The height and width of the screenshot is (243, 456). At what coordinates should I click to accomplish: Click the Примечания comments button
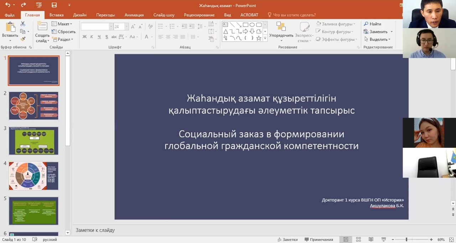click(x=319, y=239)
